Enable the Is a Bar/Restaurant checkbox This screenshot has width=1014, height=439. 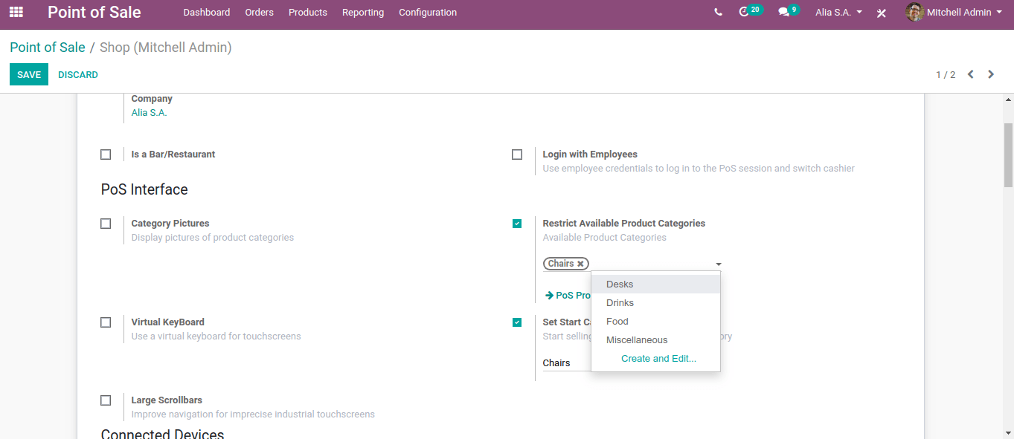(x=106, y=155)
